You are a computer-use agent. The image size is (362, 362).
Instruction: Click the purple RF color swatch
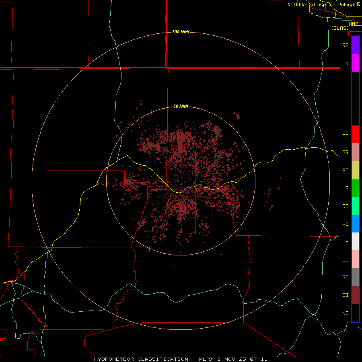pos(355,45)
